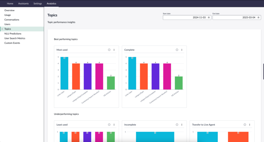This screenshot has width=264, height=142.
Task: Show info for Transfer to Live Agent chart
Action: coord(245,124)
